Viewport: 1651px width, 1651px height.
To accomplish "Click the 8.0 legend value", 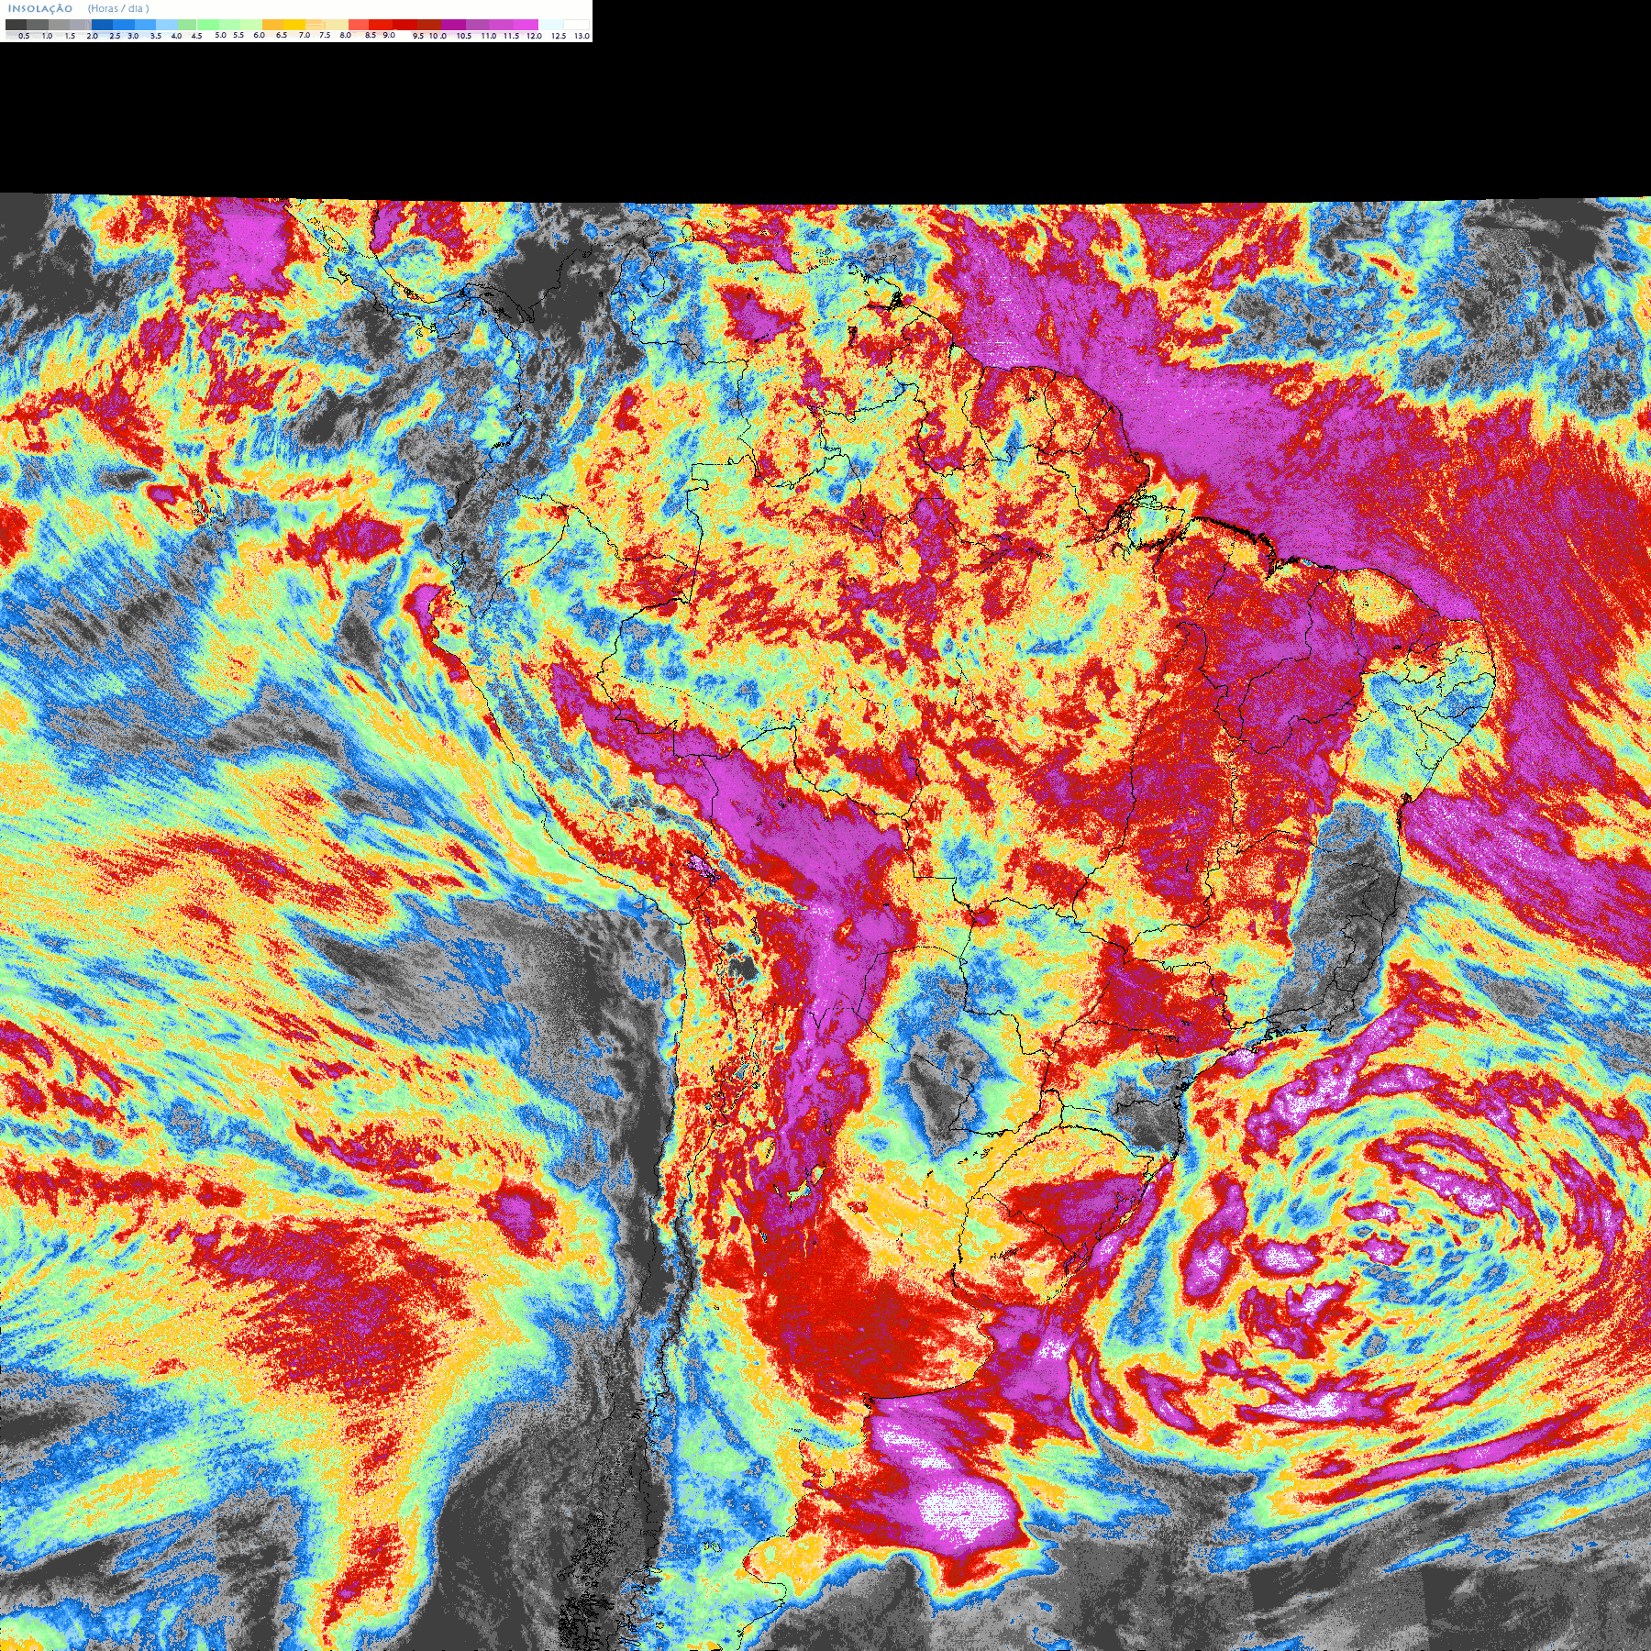I will [346, 35].
